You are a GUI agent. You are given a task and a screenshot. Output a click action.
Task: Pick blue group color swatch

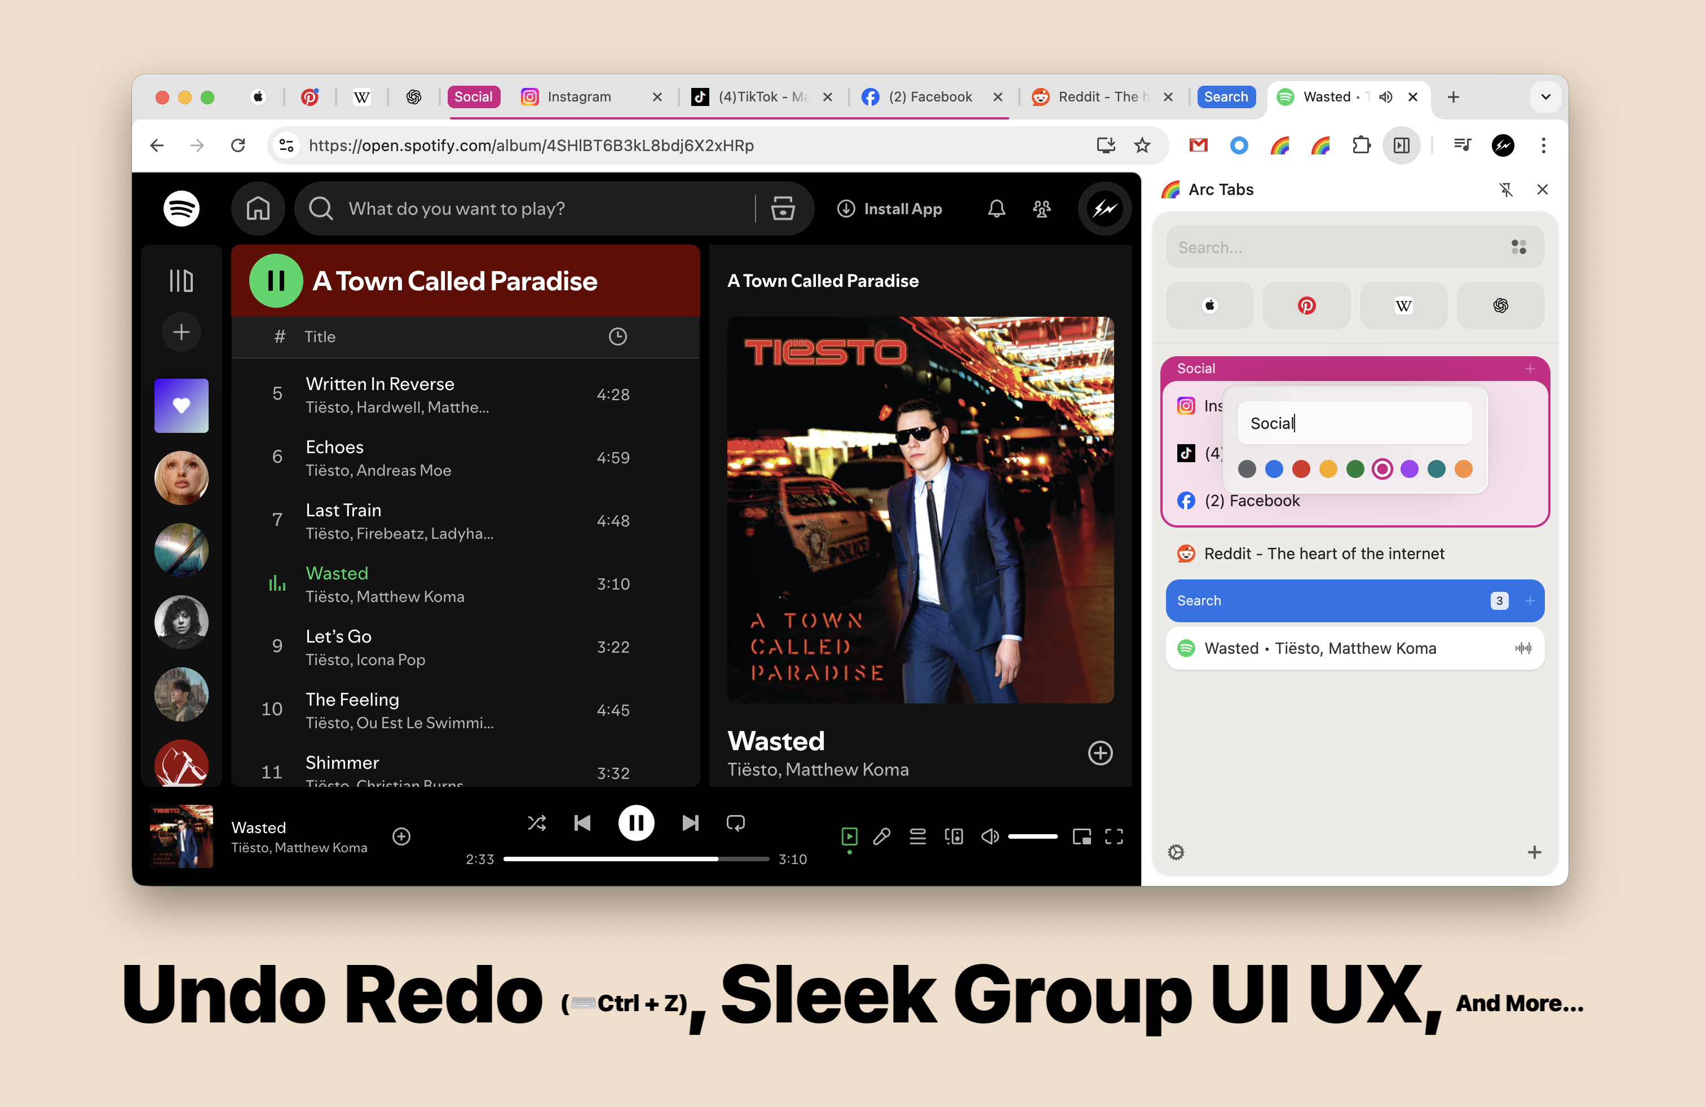tap(1274, 469)
